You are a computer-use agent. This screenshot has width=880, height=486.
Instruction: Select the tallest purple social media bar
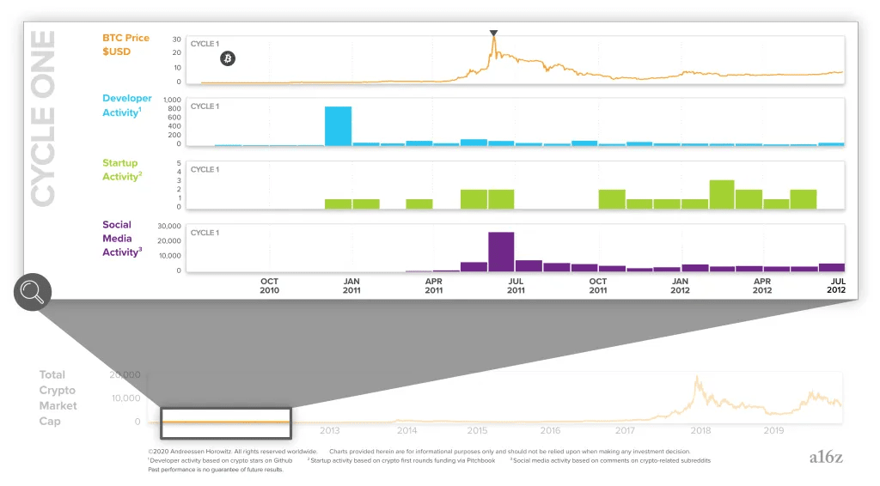(501, 252)
